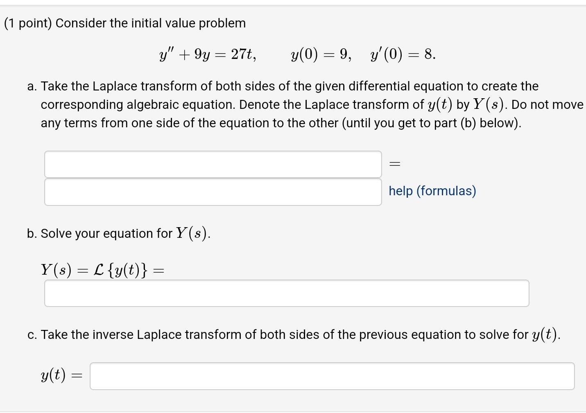Click the y(t) = label in part c

[60, 375]
